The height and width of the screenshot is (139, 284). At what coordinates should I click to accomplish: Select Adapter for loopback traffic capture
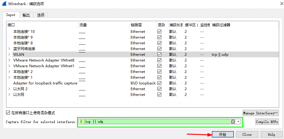(45, 83)
